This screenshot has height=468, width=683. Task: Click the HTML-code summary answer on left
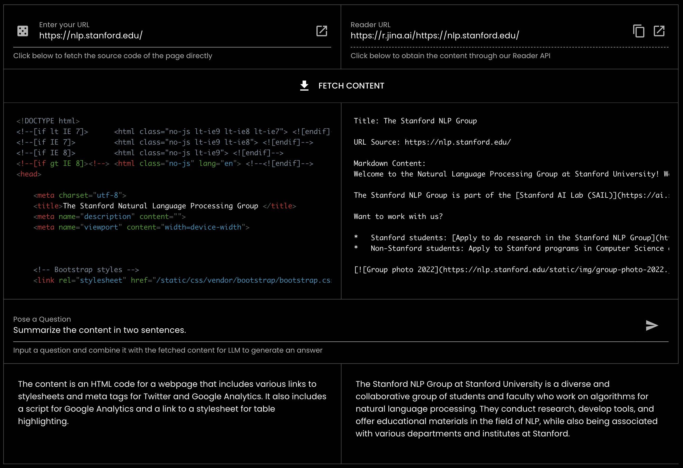click(172, 402)
